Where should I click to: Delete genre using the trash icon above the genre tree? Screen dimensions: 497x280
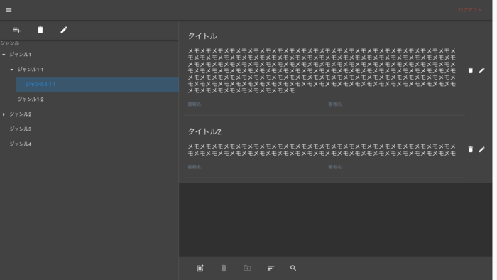40,30
